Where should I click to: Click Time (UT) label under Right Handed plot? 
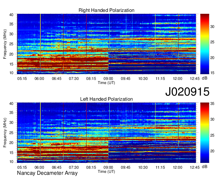pyautogui.click(x=106, y=83)
